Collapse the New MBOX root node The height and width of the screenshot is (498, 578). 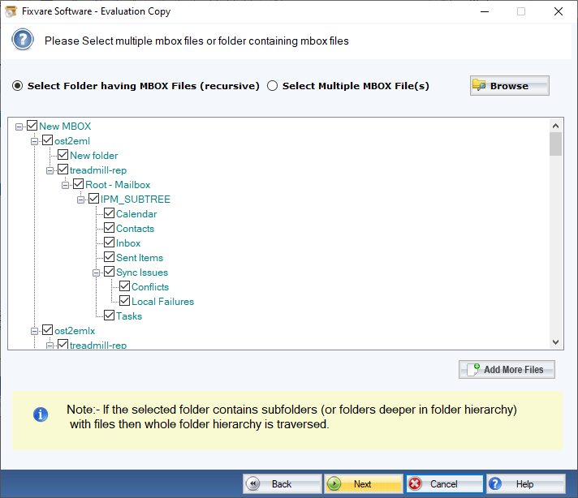tap(19, 127)
